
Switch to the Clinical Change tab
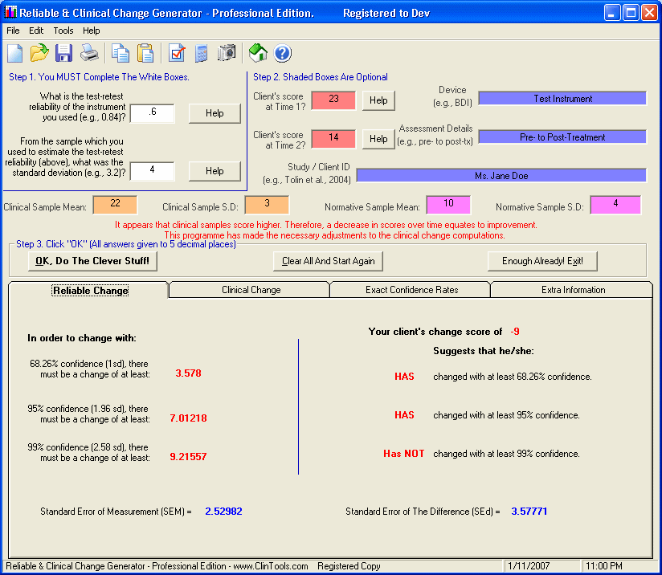[x=251, y=290]
